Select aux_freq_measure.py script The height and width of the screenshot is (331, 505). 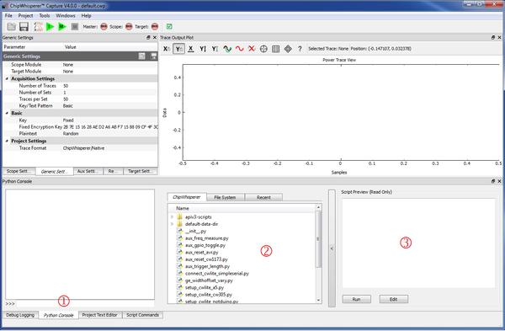pos(206,238)
